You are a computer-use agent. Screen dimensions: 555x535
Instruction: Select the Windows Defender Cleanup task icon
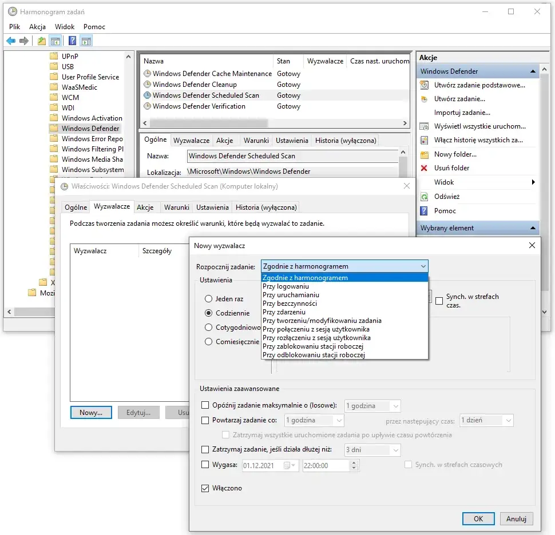pos(147,85)
